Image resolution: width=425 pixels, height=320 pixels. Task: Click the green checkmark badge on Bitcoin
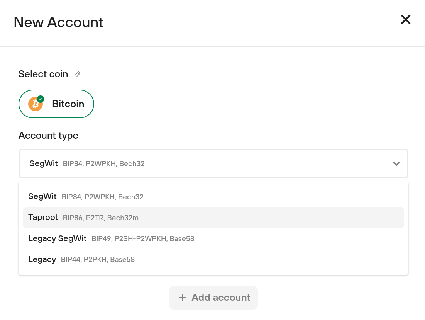click(41, 99)
